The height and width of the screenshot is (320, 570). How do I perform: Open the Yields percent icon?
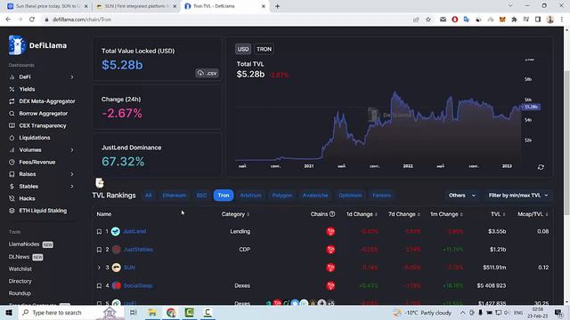pos(12,89)
